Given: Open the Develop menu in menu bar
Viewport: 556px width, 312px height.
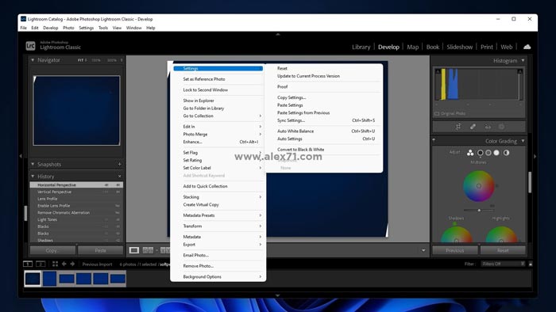Looking at the screenshot, I should [x=50, y=28].
